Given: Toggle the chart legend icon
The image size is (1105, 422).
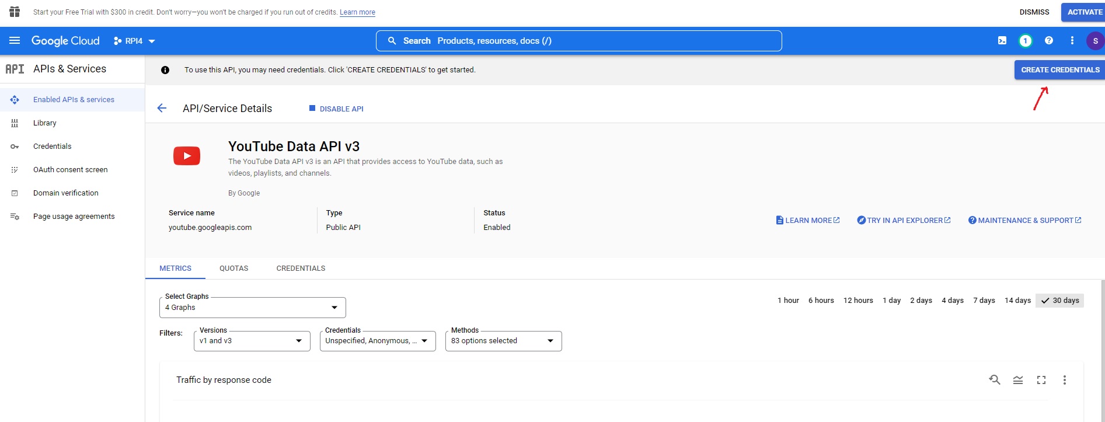Looking at the screenshot, I should pos(1018,380).
